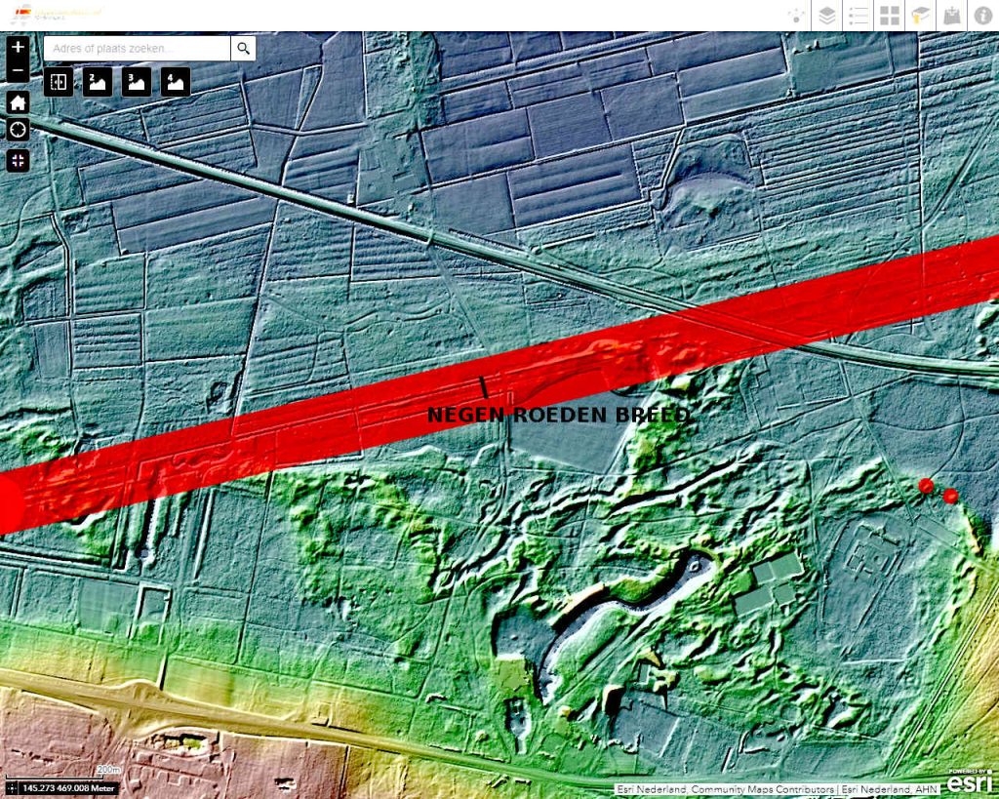This screenshot has height=799, width=999.
Task: Zoom out with the minus button
Action: 18,70
